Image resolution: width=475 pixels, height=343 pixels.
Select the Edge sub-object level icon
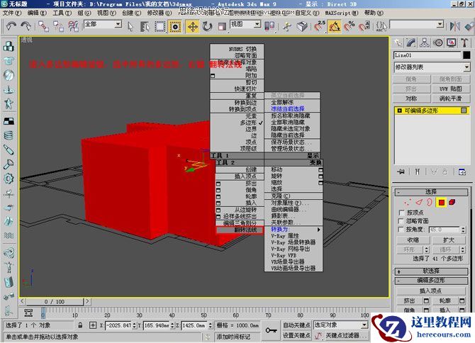419,202
